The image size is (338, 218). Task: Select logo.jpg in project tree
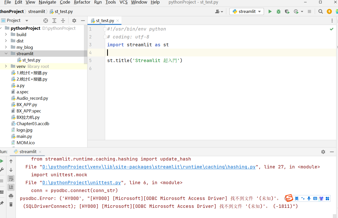pos(24,130)
